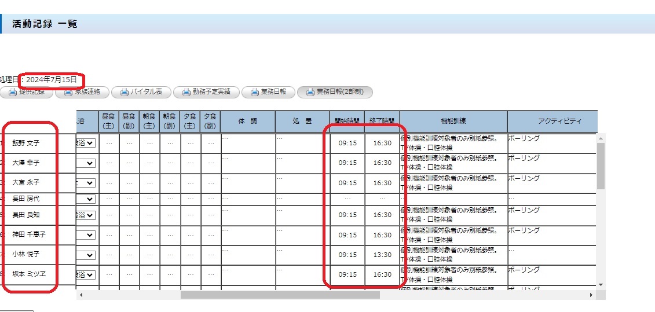Click the 業務日報(2部制) printer icon
Screen dimensions: 655x312
(310, 92)
